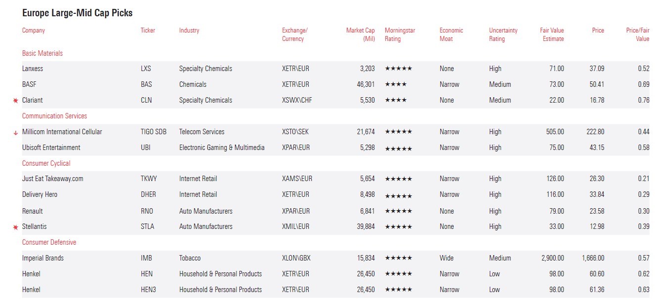Screen dimensions: 655x299
Task: Click the red star icon beside Stellantis
Action: [x=15, y=227]
